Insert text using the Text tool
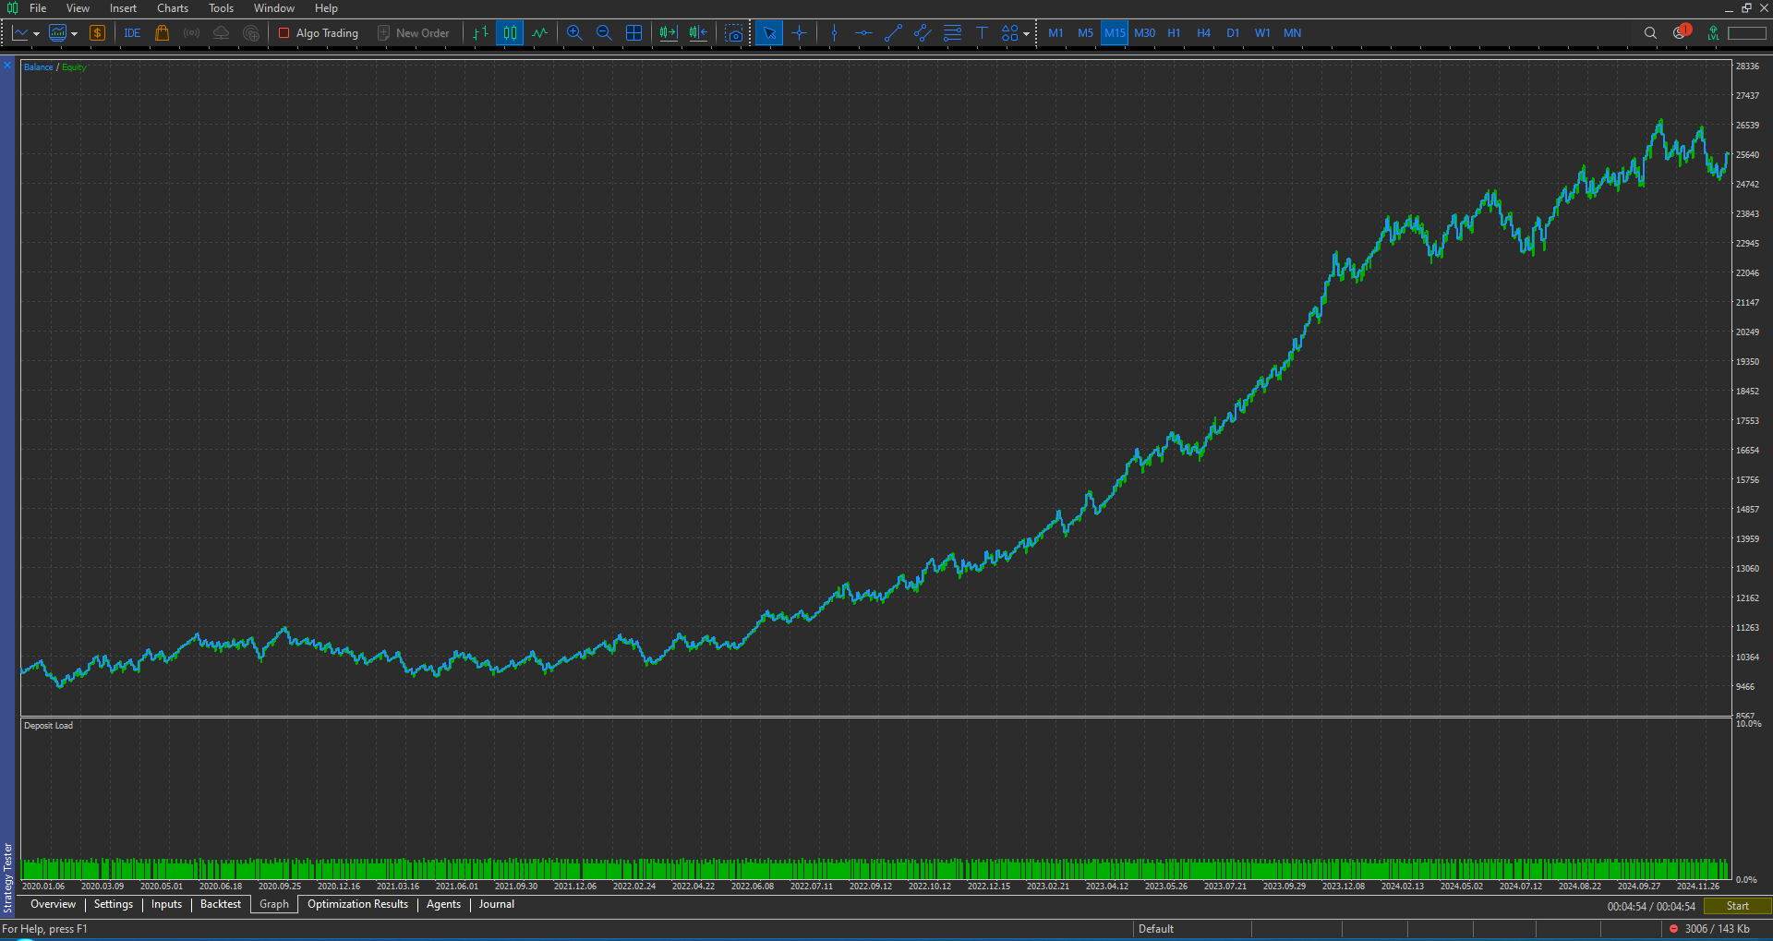1773x941 pixels. (982, 32)
